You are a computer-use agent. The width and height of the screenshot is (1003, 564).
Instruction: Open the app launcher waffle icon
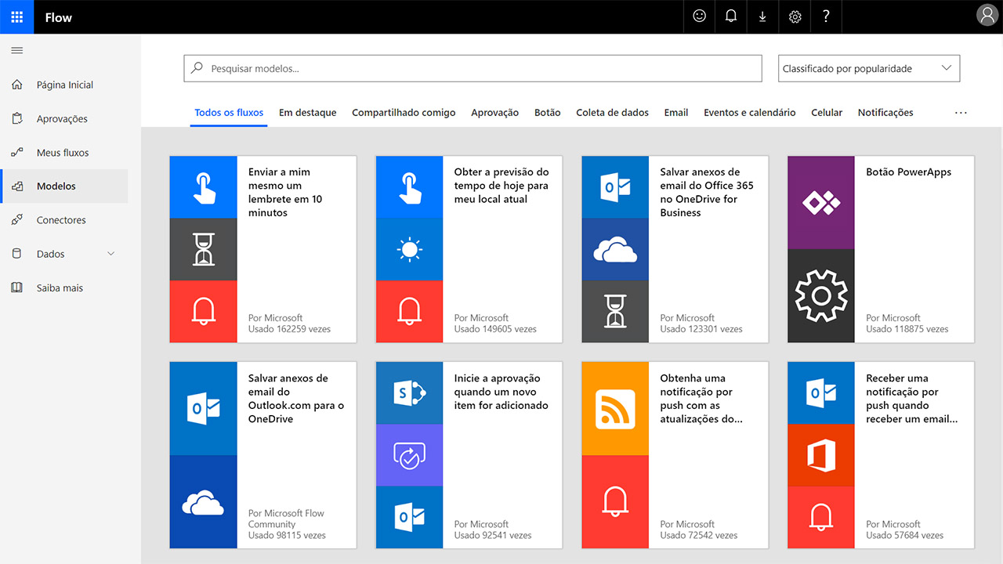click(x=16, y=16)
